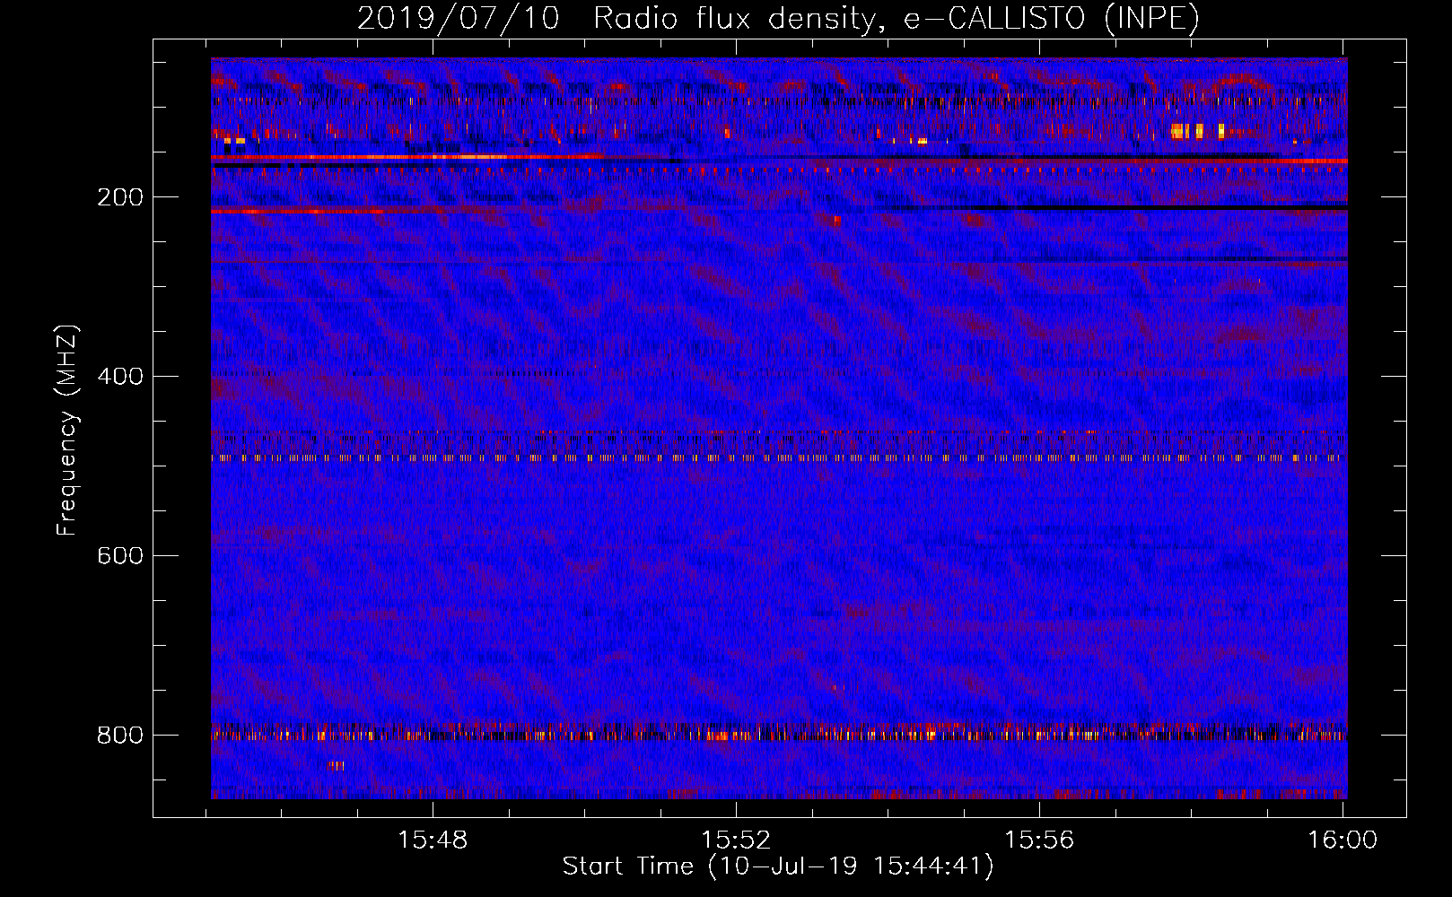Click the 15:52 time tick label
This screenshot has height=897, width=1452.
point(736,840)
